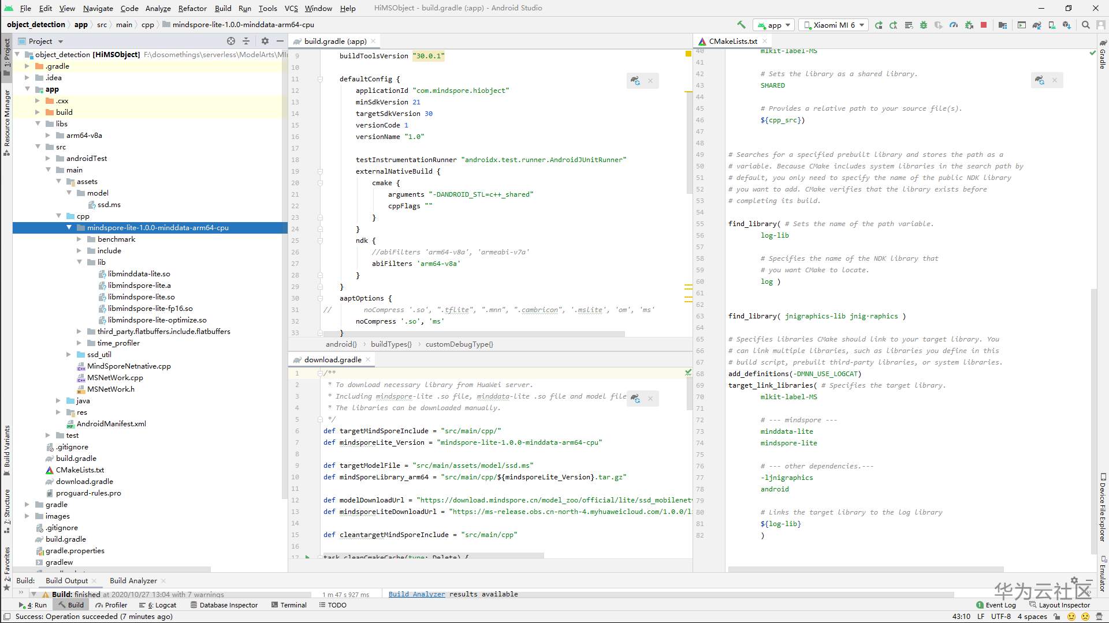Click the Debug app bug icon
This screenshot has height=623, width=1109.
tap(923, 25)
